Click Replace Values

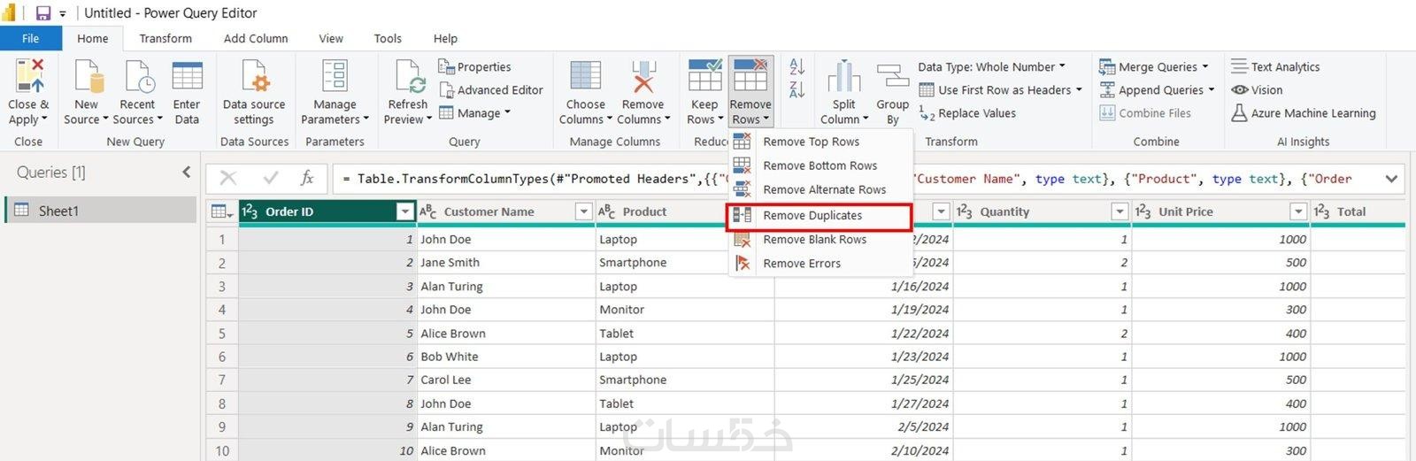(x=967, y=113)
